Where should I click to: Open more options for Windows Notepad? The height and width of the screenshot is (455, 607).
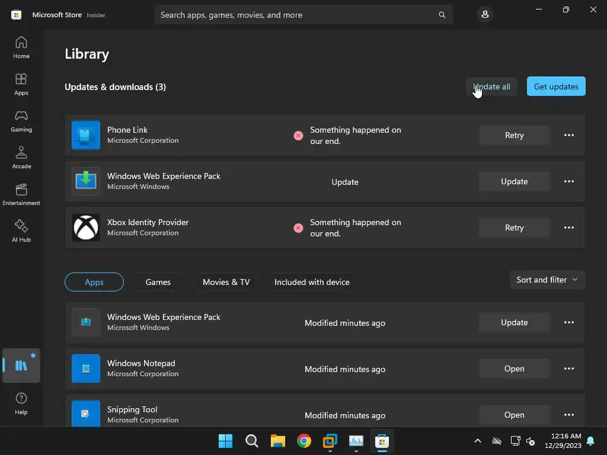568,369
